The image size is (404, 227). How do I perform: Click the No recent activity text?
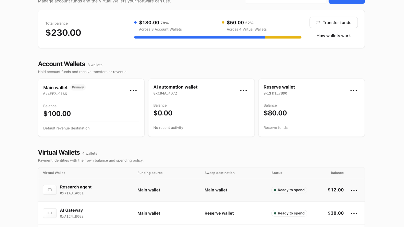coord(168,128)
